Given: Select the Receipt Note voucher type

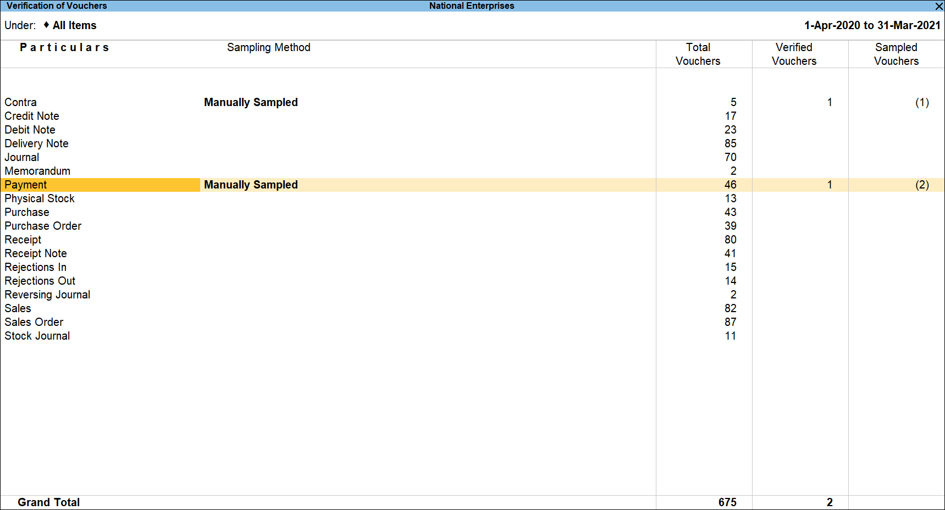Looking at the screenshot, I should point(36,253).
